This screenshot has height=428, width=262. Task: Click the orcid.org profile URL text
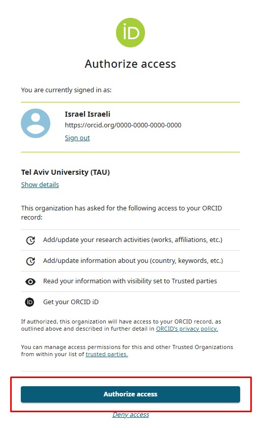pyautogui.click(x=123, y=125)
